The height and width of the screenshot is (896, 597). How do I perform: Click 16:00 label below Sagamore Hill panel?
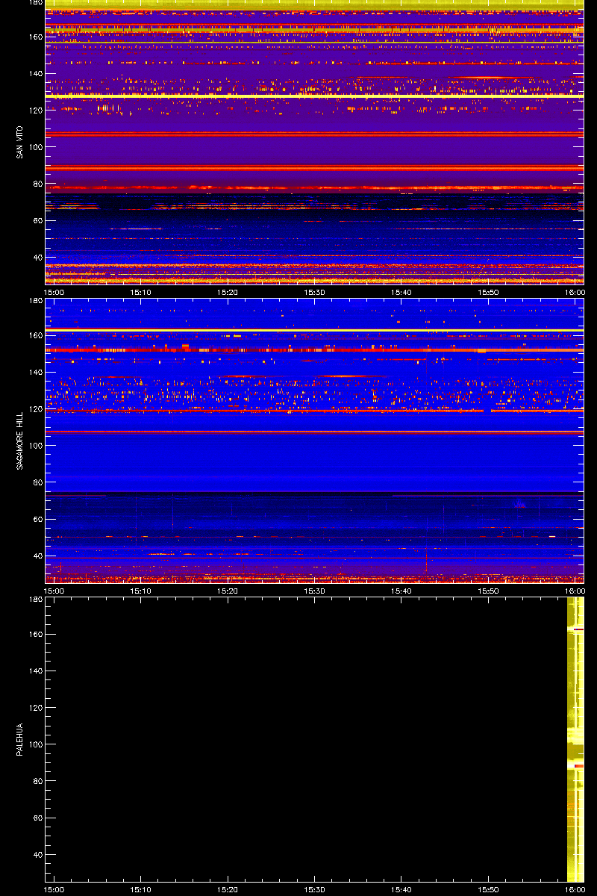coord(575,591)
